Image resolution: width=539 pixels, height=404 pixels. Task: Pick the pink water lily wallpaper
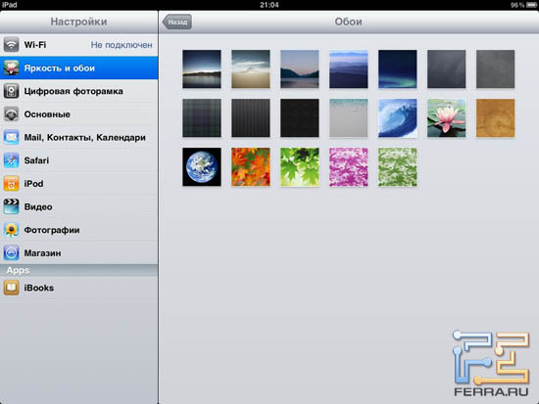[446, 118]
